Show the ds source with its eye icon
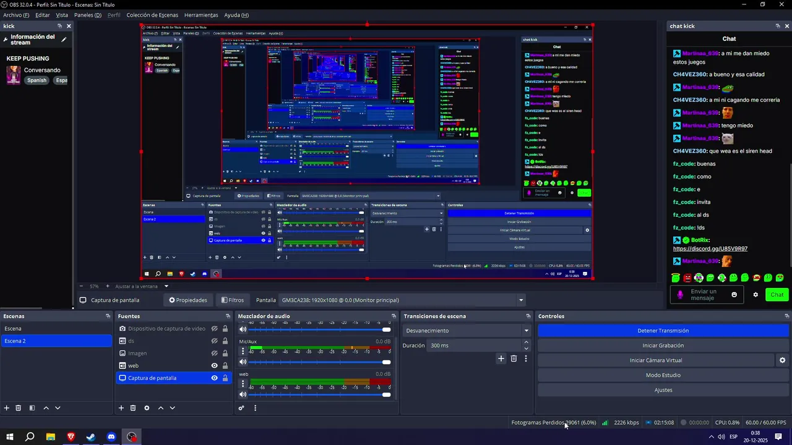The height and width of the screenshot is (445, 792). click(215, 341)
